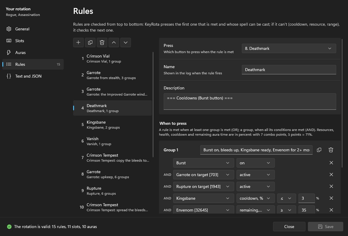Click the green rotation valid checkmark icon
This screenshot has width=348, height=236.
pyautogui.click(x=9, y=227)
